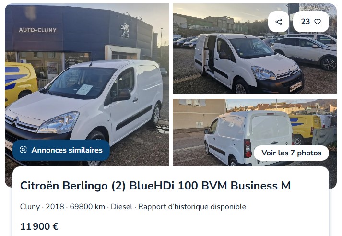342x236 pixels.
Task: Open the photo with sliding door open
Action: point(255,48)
